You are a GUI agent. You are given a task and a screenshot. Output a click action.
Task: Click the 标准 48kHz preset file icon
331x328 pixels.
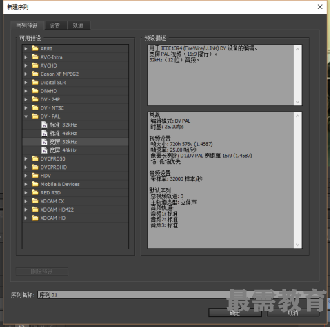point(44,134)
